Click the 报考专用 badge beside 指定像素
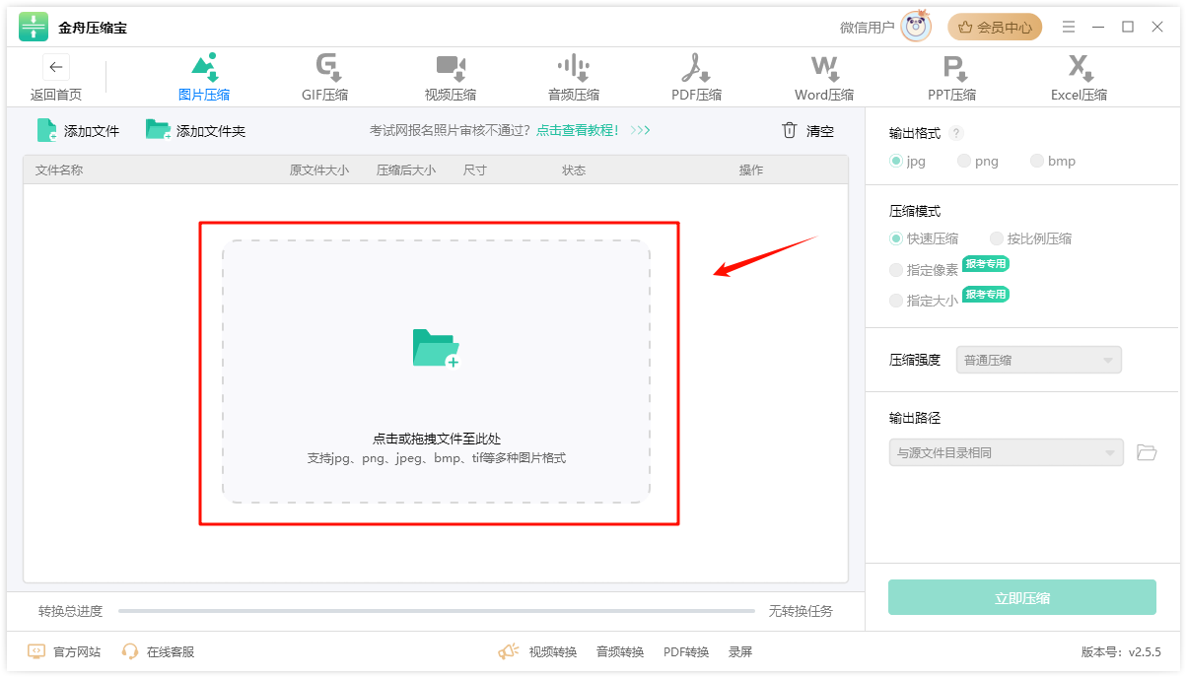The width and height of the screenshot is (1187, 678). pos(986,263)
